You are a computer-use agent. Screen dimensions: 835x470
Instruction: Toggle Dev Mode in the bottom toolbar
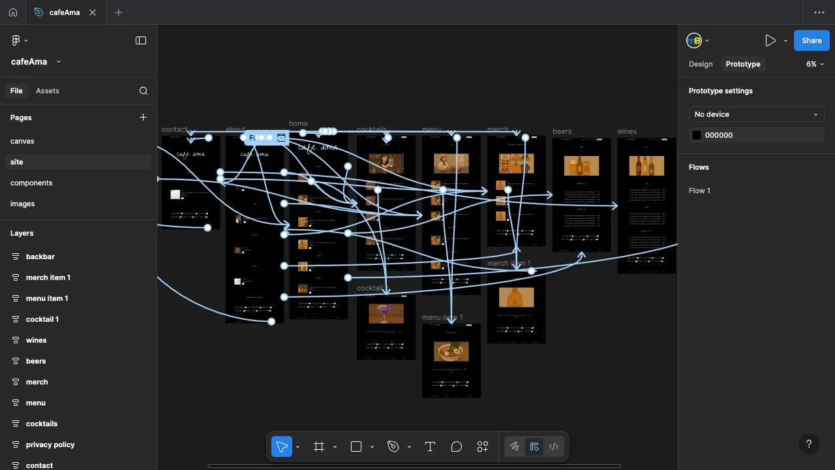pos(554,446)
